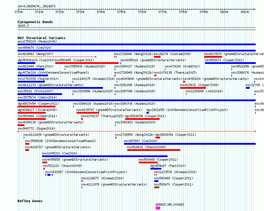The height and width of the screenshot is (211, 264).
Task: Select nsv1074138 (Thareja2015) variant
Action: (175, 73)
